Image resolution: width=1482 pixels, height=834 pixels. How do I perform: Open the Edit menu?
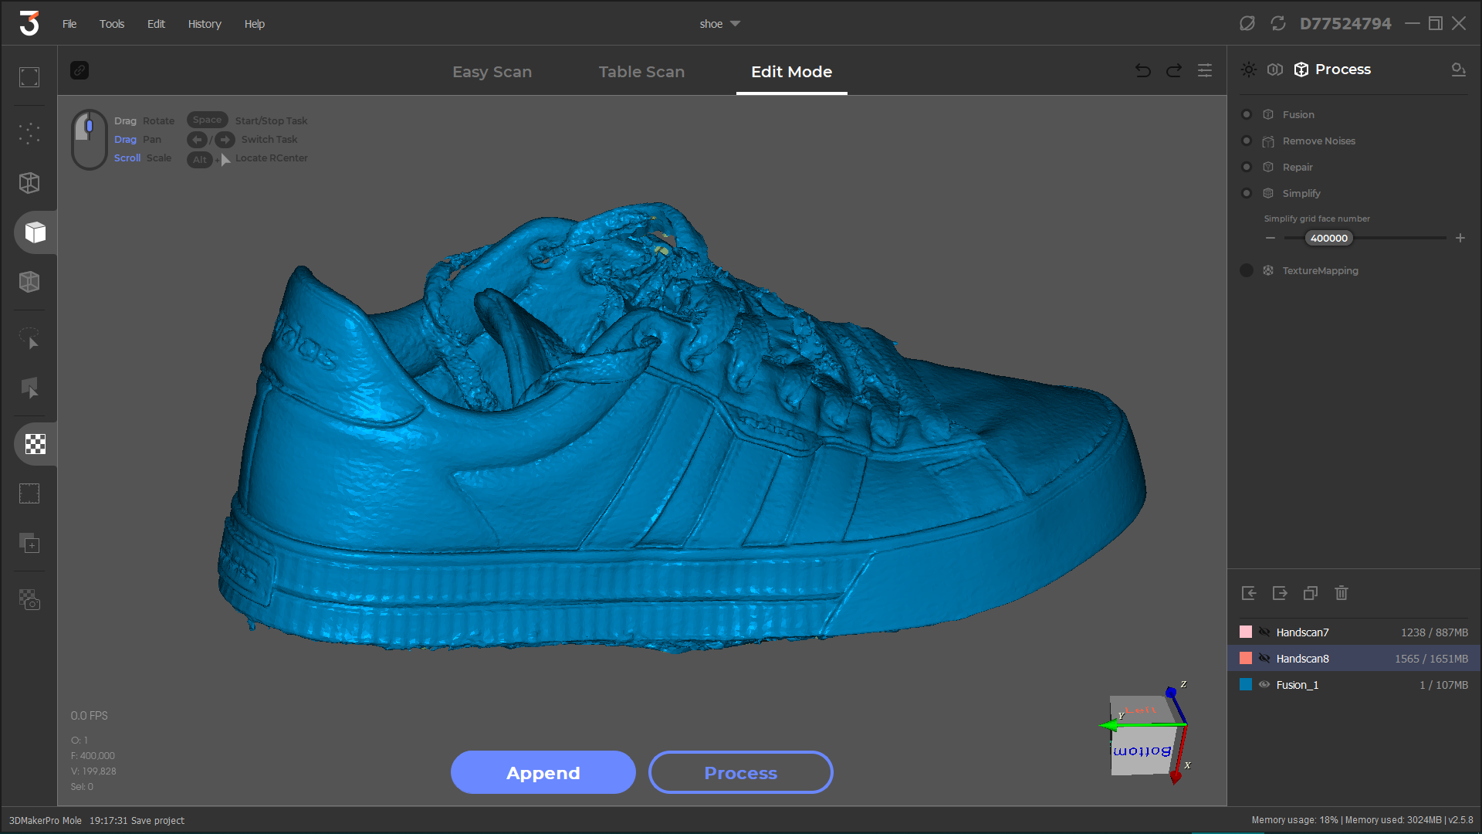(156, 22)
